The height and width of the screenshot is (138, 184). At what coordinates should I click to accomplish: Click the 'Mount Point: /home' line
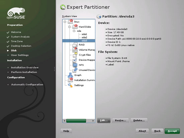[118, 61]
